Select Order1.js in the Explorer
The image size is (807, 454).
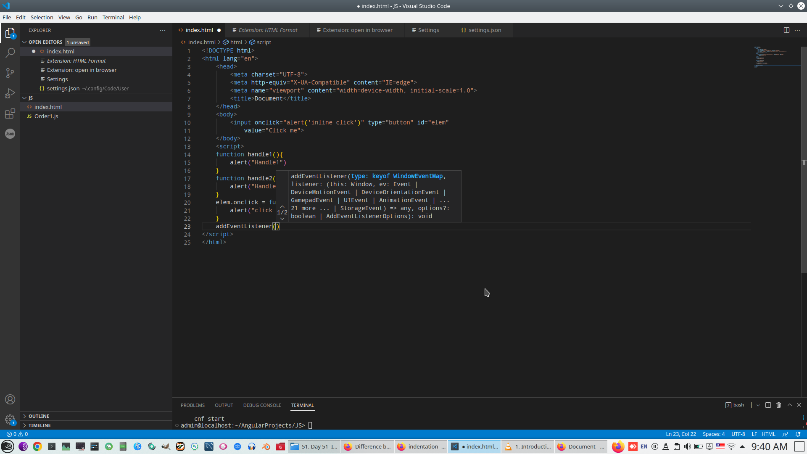[x=46, y=116]
